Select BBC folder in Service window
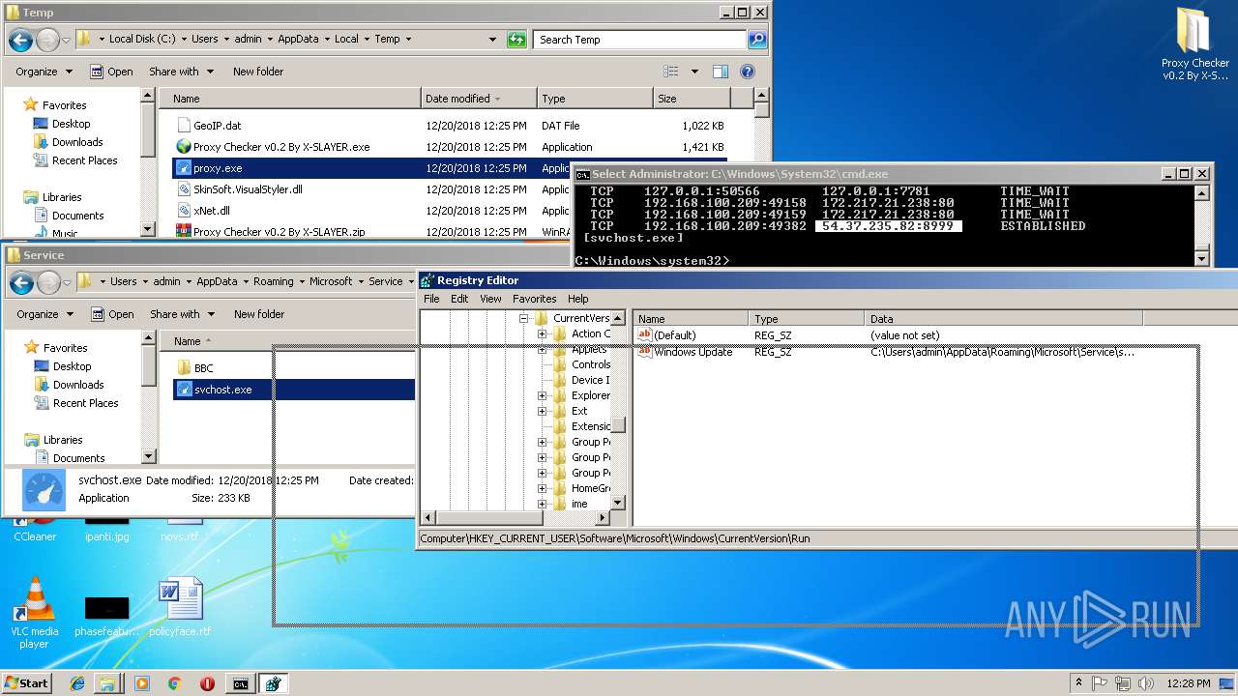1238x696 pixels. click(195, 368)
